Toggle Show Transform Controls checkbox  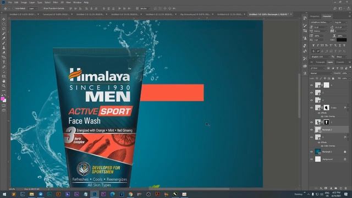coord(42,9)
